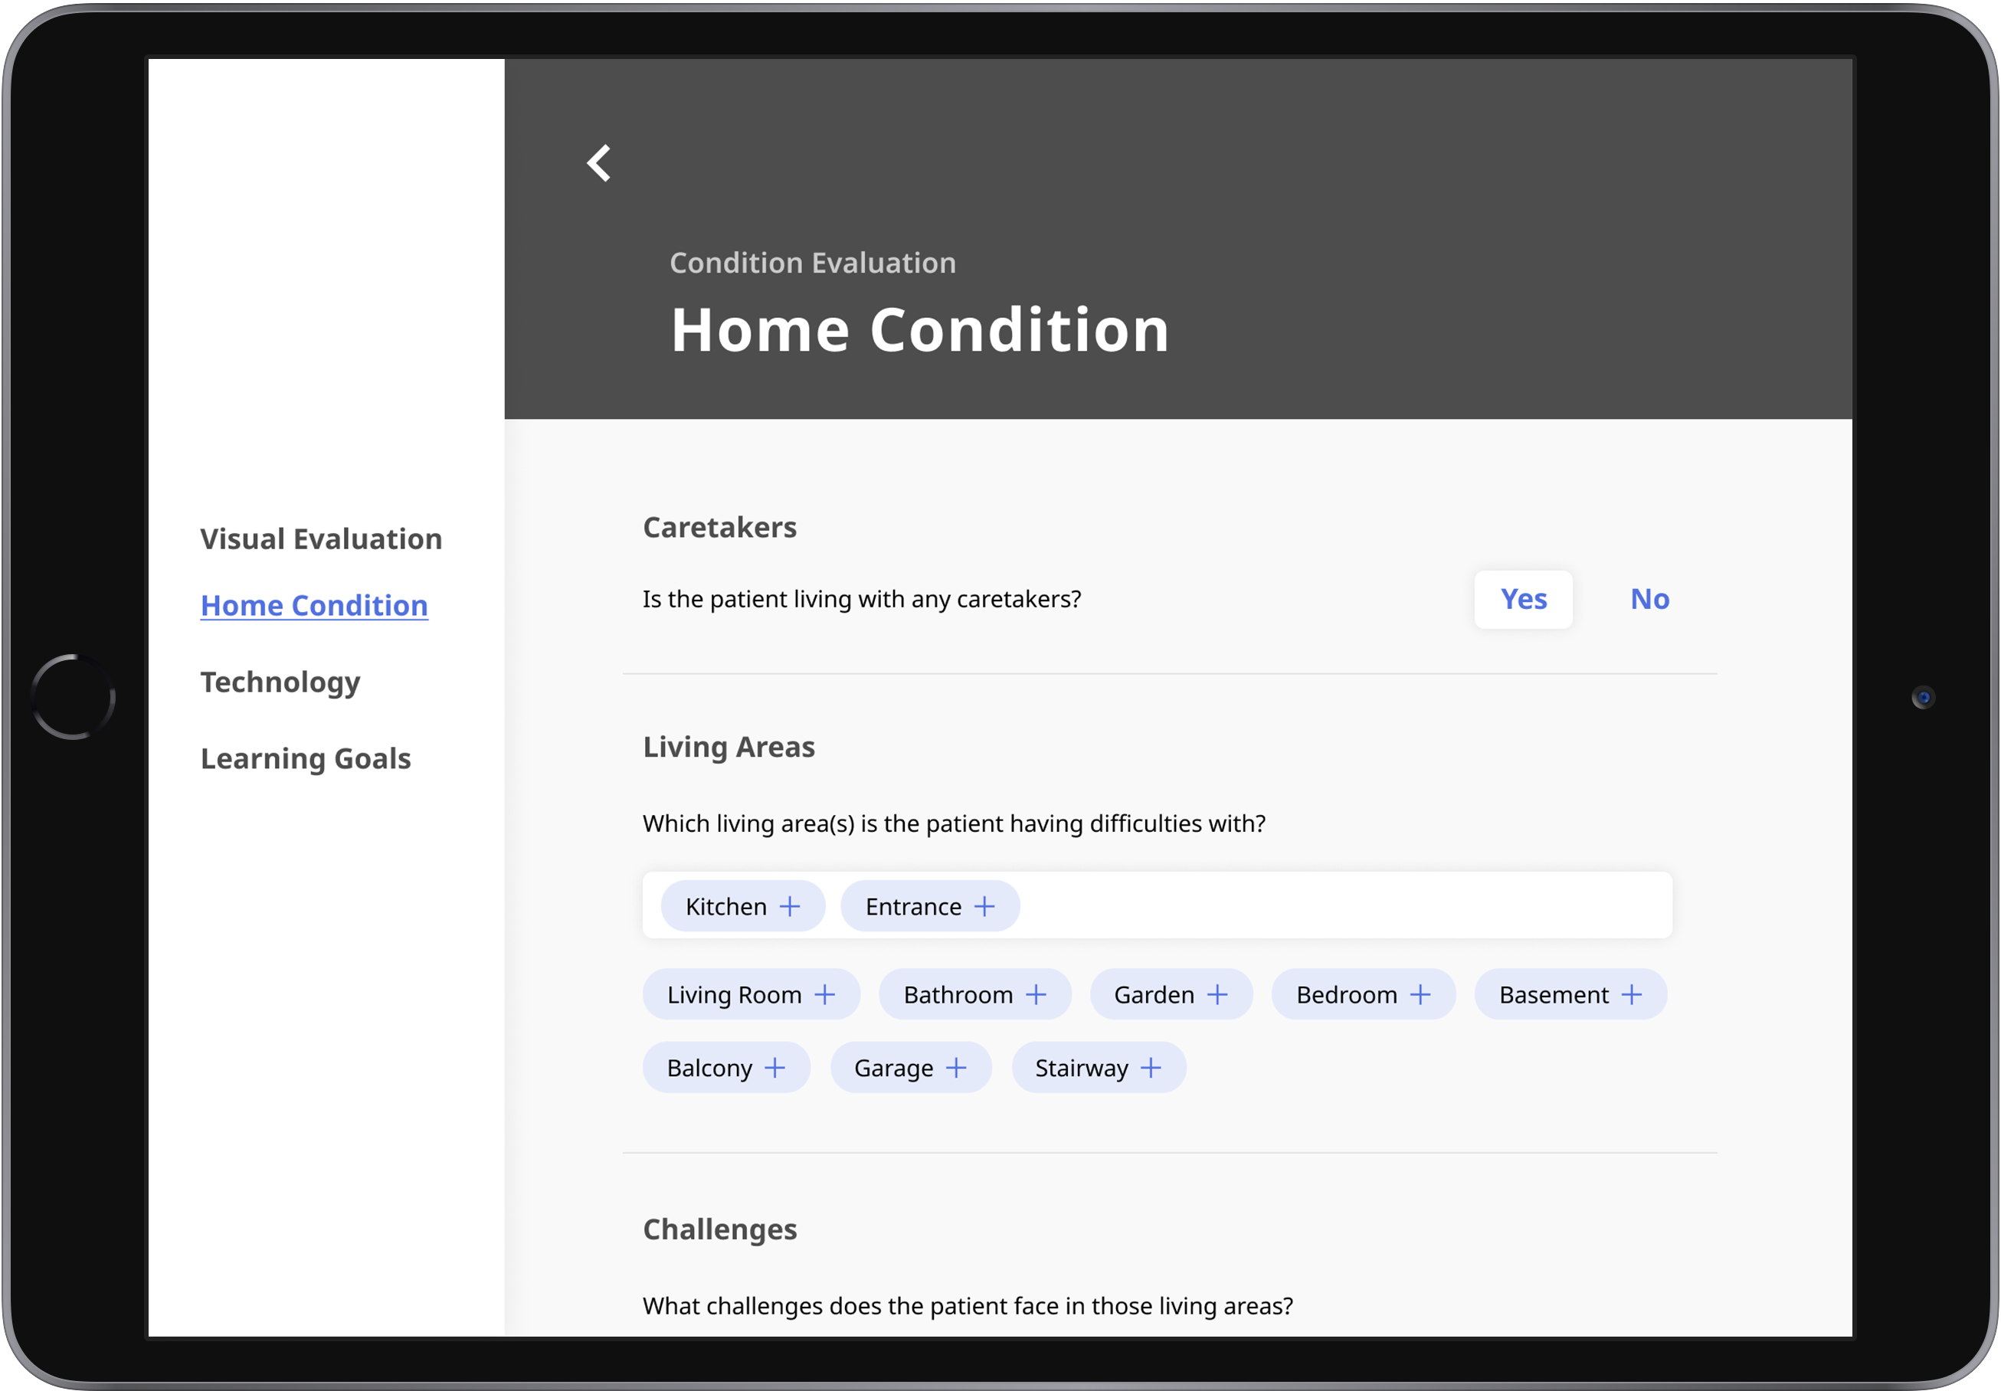The height and width of the screenshot is (1391, 2001).
Task: Select the Garage living area chip
Action: tap(893, 1068)
